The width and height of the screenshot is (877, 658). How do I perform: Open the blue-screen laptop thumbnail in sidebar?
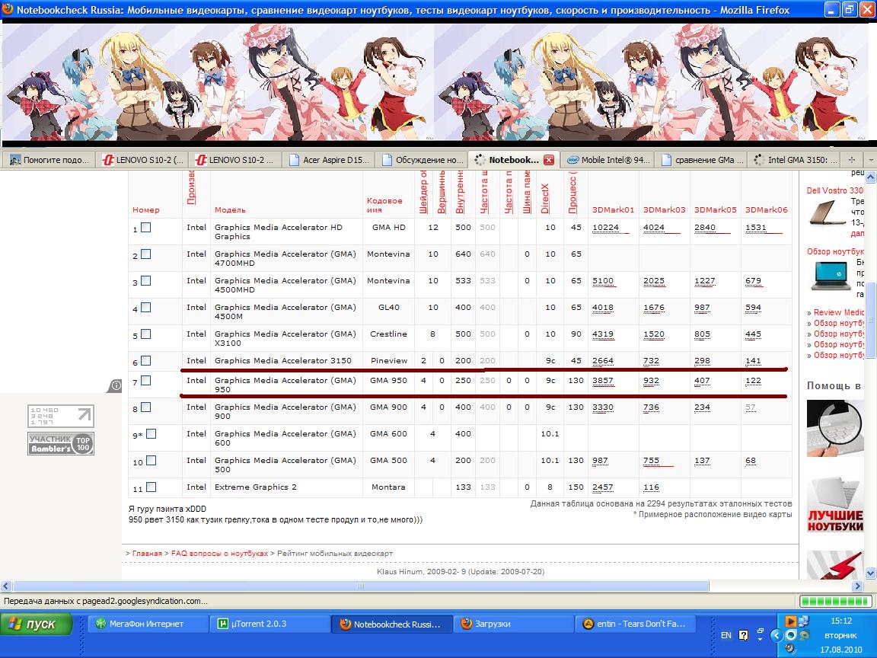pos(831,276)
